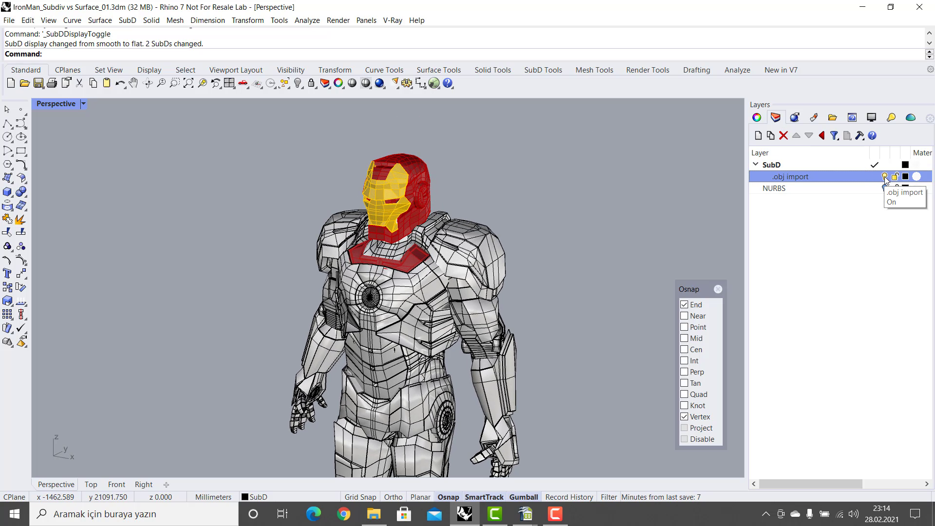Screen dimensions: 935x526
Task: Click the rectangular Array grid icon
Action: (8, 315)
